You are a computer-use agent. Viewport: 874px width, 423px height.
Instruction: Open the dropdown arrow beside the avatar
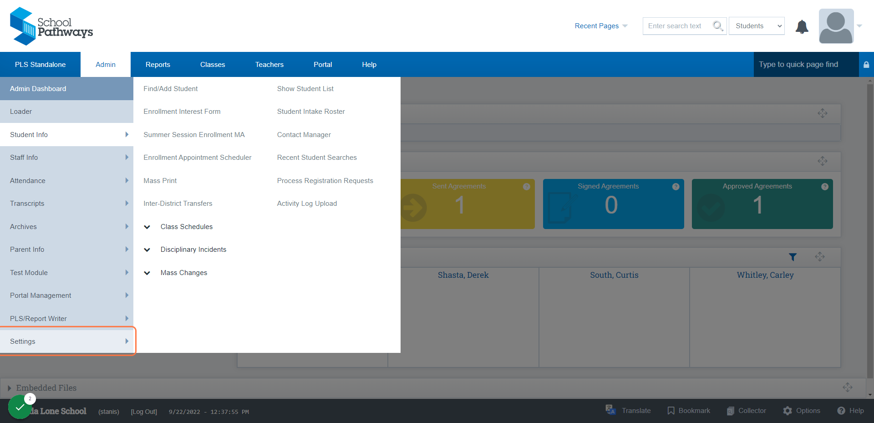859,26
